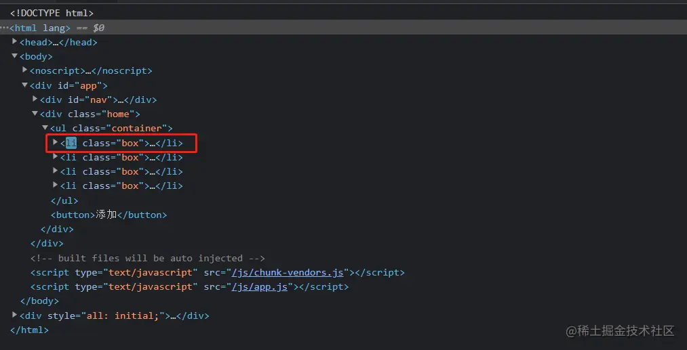This screenshot has width=687, height=350.
Task: Click the ellipsis before the html tag
Action: pos(4,28)
